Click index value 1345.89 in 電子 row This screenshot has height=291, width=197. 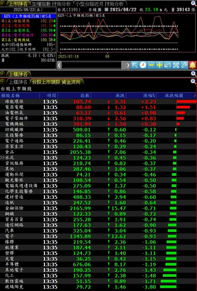(x=80, y=236)
